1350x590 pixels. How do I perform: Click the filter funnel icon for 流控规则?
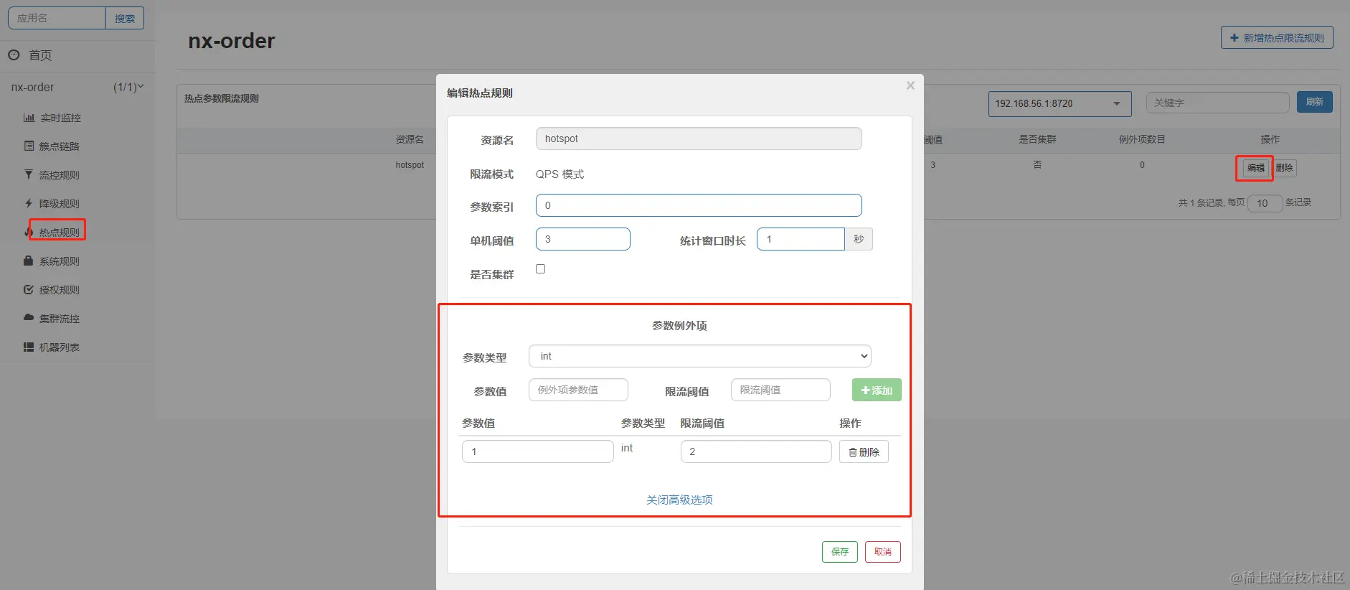point(29,175)
